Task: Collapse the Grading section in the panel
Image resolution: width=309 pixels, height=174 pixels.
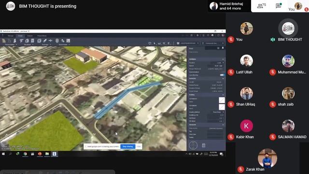Action: (223, 95)
